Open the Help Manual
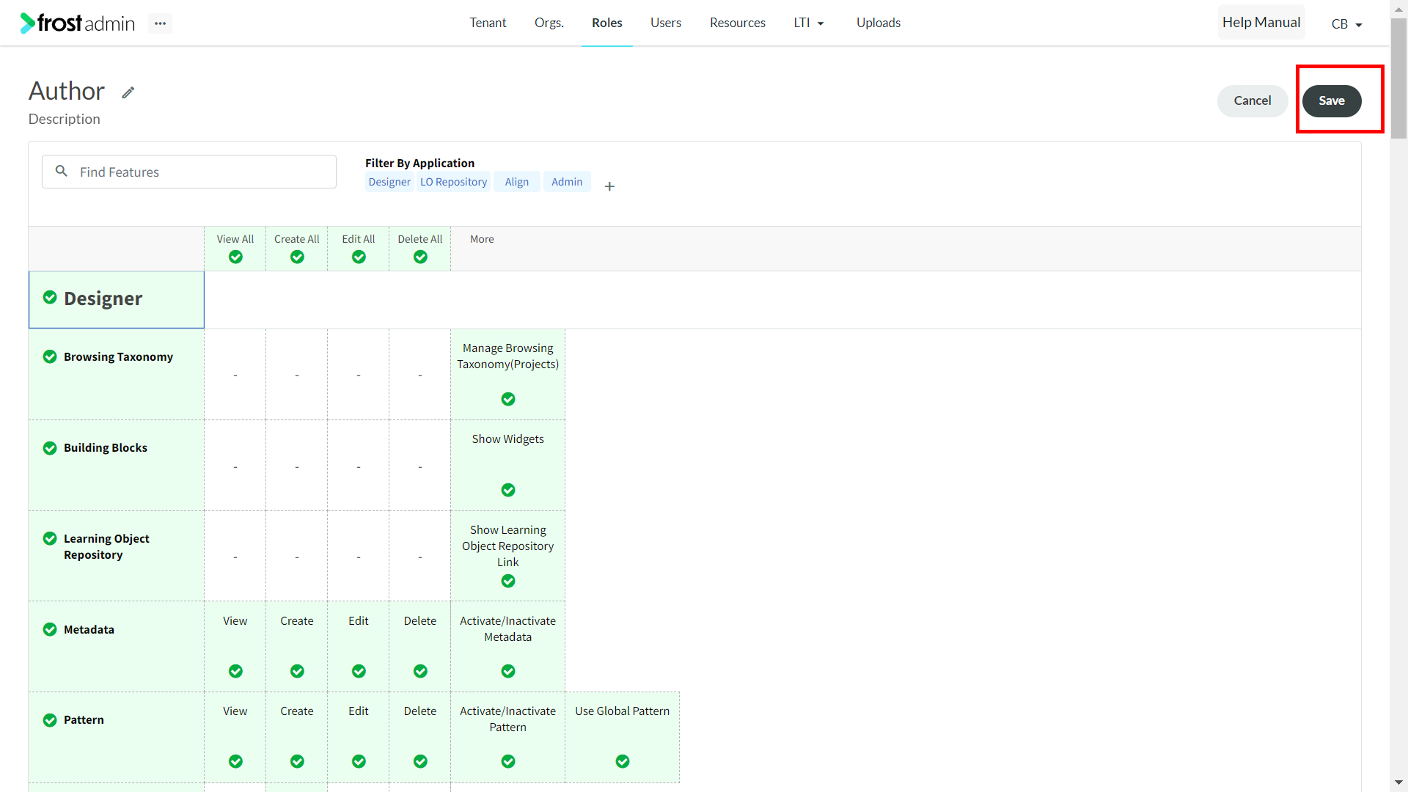Screen dimensions: 1408x792 [1261, 23]
